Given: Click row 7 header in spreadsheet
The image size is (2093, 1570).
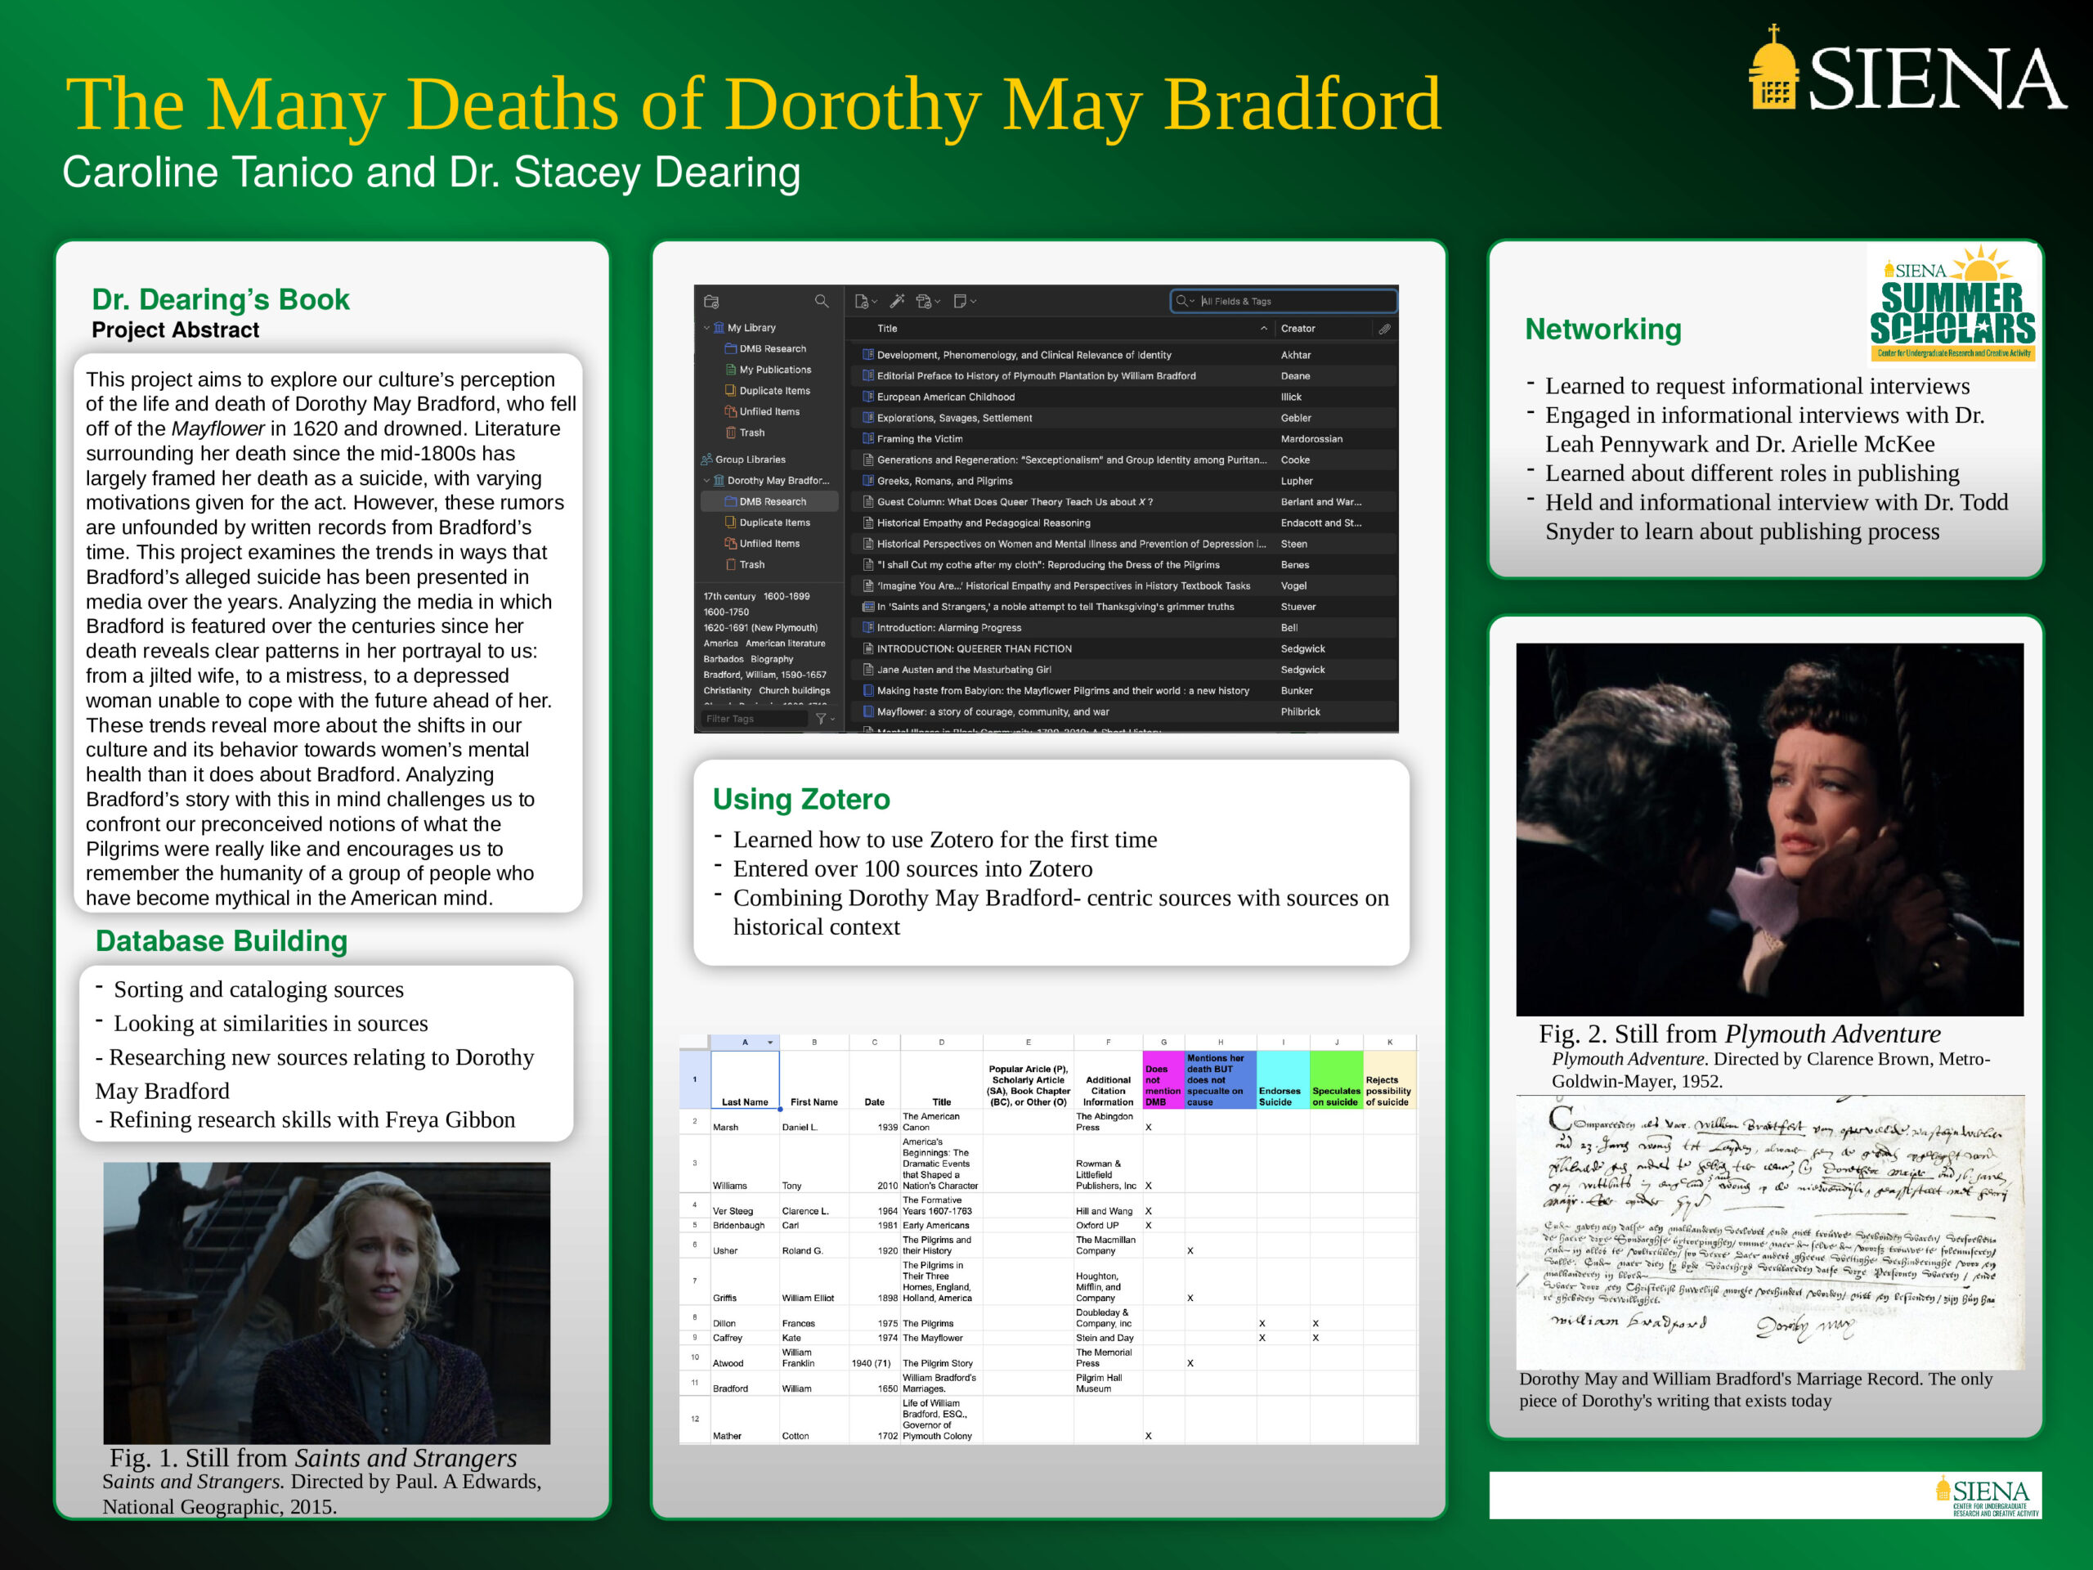Looking at the screenshot, I should [x=694, y=1281].
